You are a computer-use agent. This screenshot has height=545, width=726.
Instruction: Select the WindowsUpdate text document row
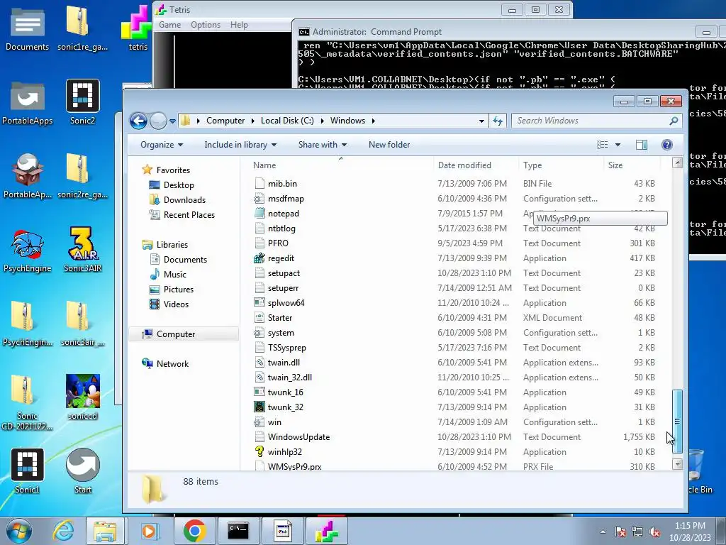454,437
